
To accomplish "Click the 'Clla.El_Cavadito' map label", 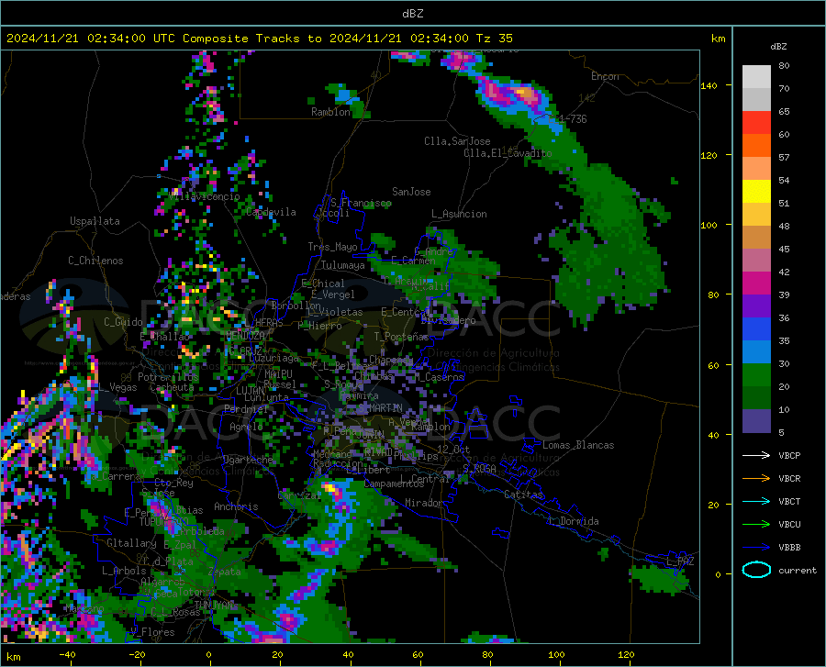I will pos(508,153).
